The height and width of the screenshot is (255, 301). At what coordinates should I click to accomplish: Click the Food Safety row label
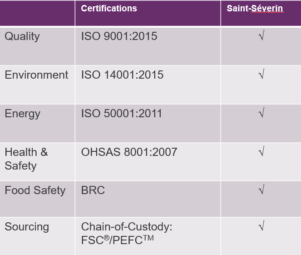click(x=35, y=190)
